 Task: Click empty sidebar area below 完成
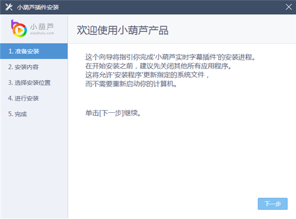[x=34, y=166]
